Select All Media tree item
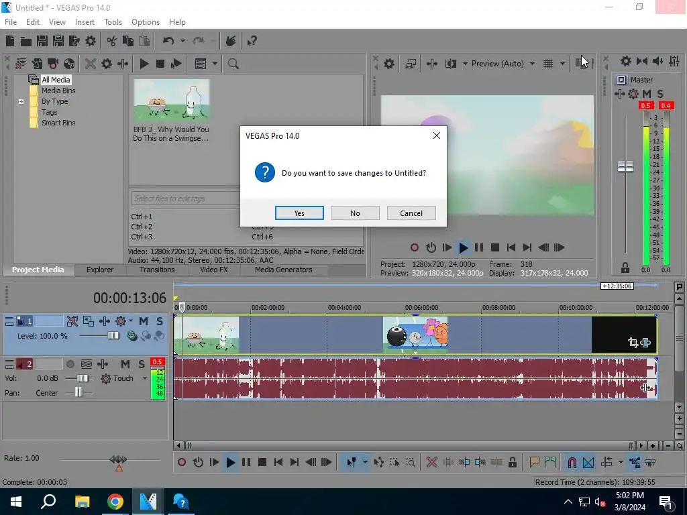Viewport: 687px width, 515px height. 56,80
